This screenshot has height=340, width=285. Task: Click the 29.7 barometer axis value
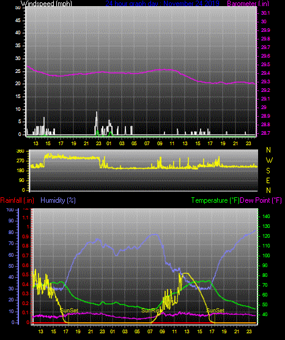tap(265, 47)
